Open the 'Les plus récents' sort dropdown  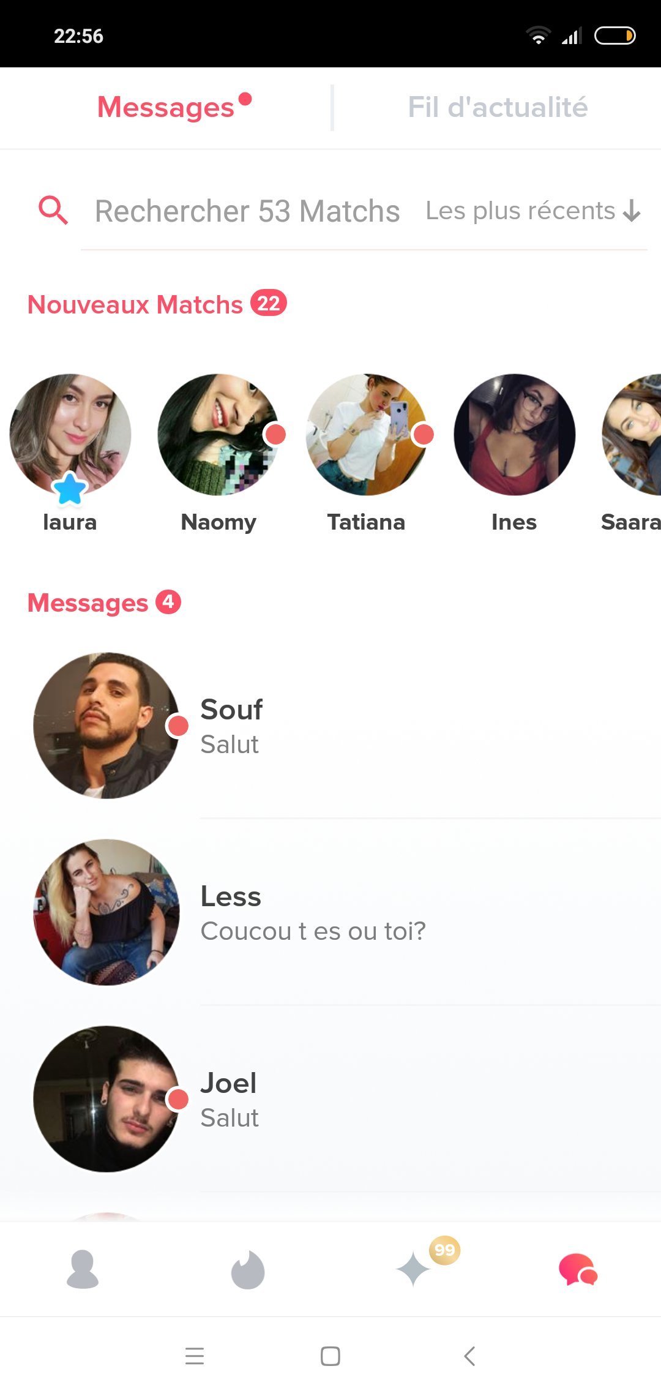533,211
